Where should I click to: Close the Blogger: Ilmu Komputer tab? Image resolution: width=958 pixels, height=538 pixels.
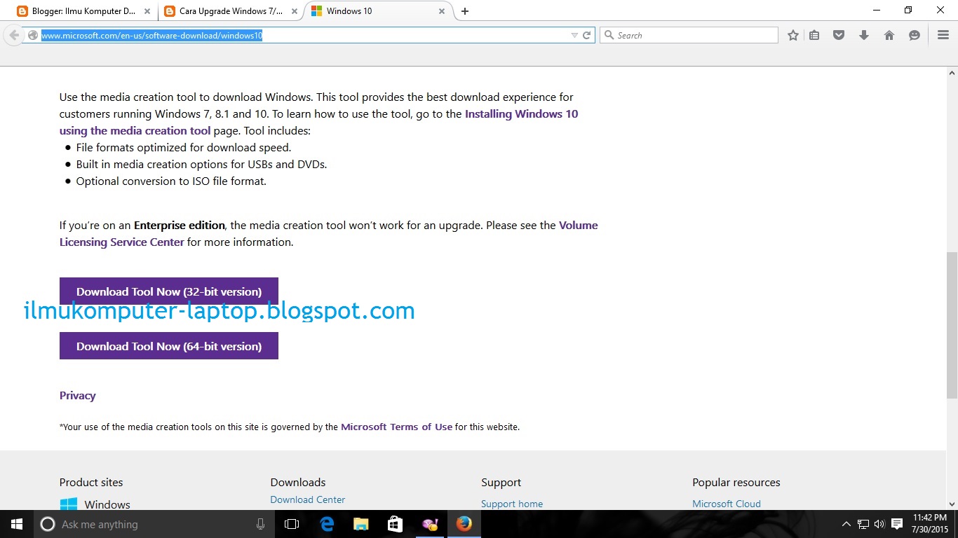(149, 11)
